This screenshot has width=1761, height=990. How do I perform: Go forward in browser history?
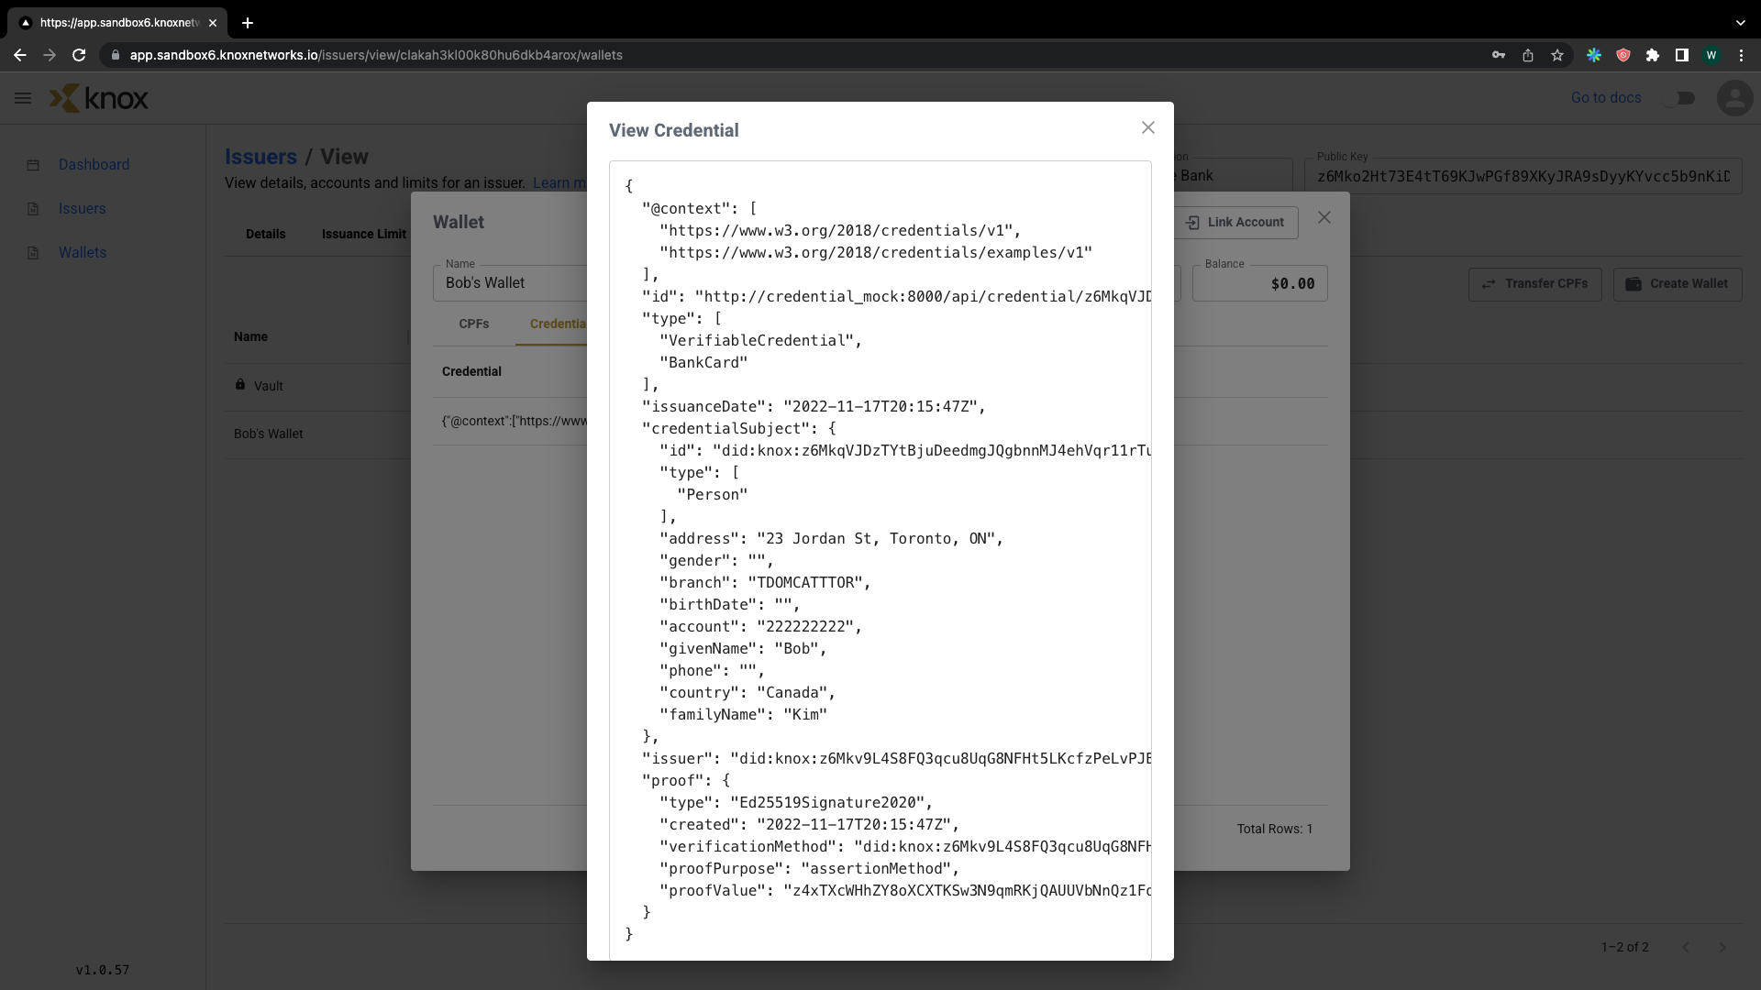coord(50,55)
